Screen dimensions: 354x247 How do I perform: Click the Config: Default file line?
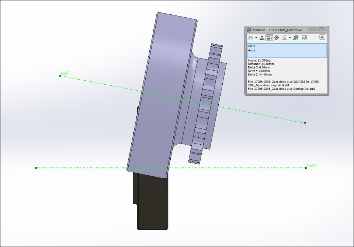click(281, 89)
